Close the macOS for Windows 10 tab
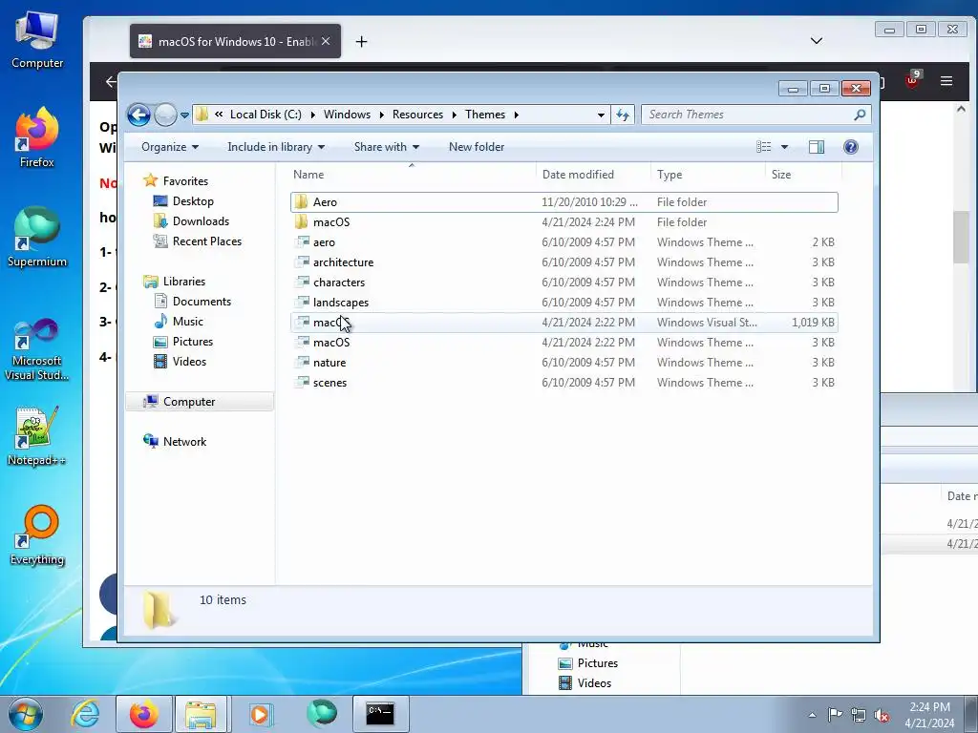978x733 pixels. pos(326,42)
